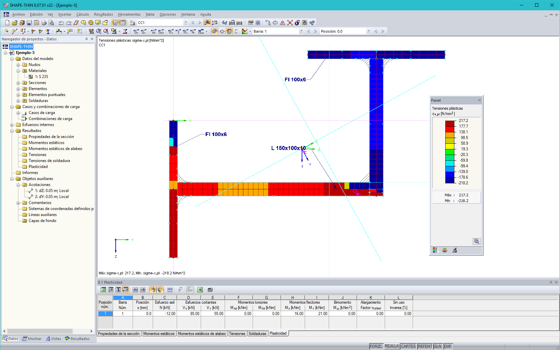Click the Excel export icon
Viewport: 560px width, 350px height.
[200, 290]
